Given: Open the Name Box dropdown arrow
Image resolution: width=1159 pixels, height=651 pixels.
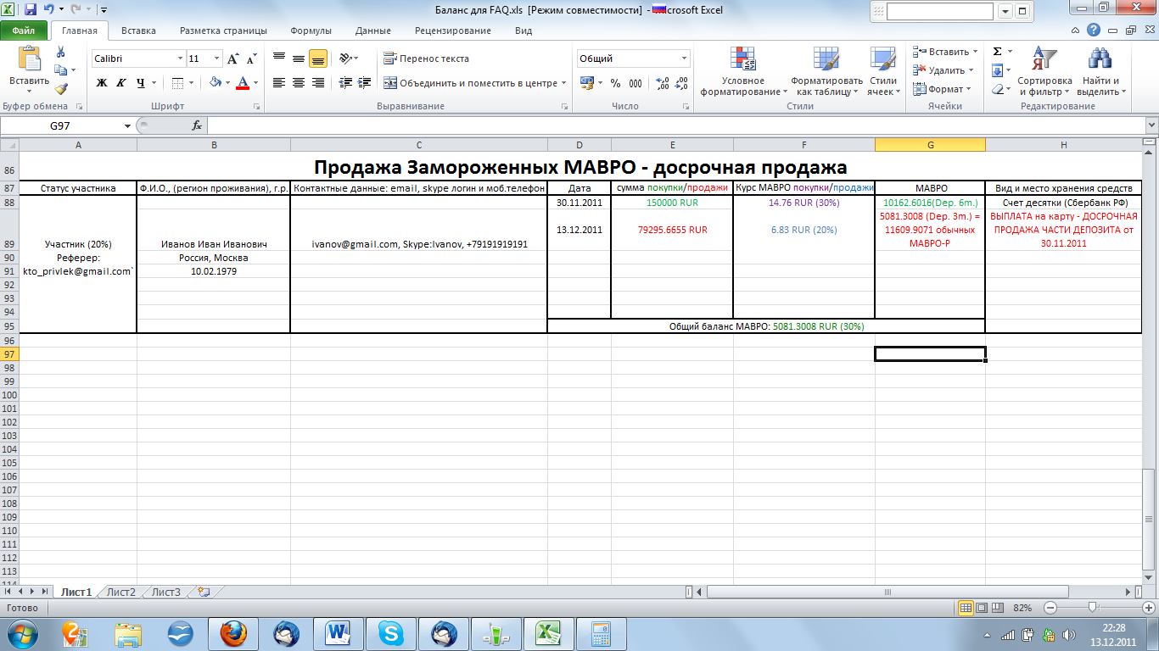Looking at the screenshot, I should (128, 125).
